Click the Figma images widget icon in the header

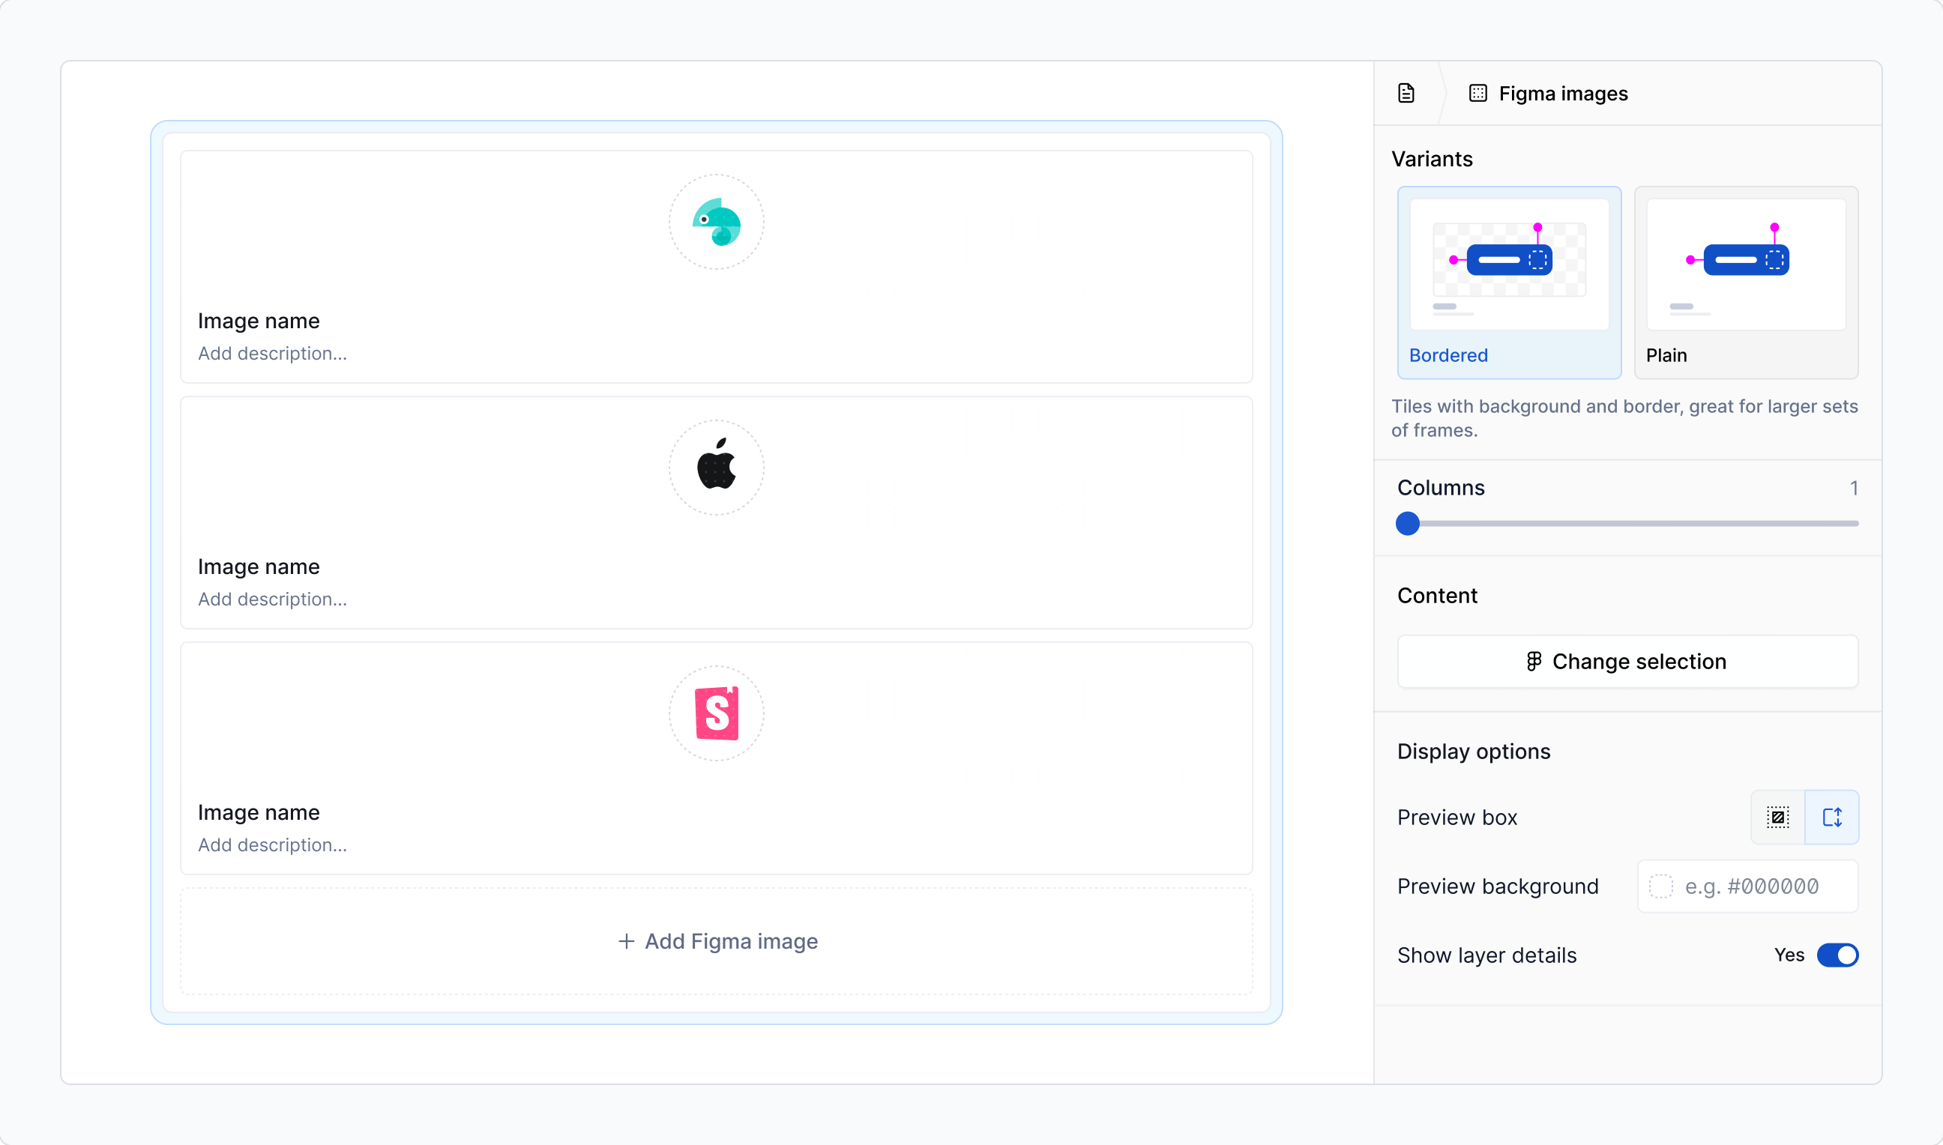pyautogui.click(x=1477, y=93)
